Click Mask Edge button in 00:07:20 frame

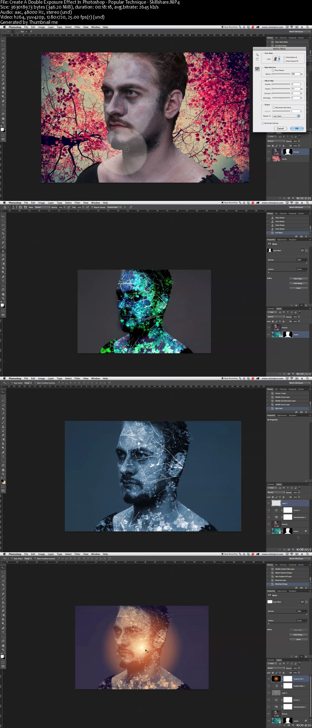click(298, 278)
